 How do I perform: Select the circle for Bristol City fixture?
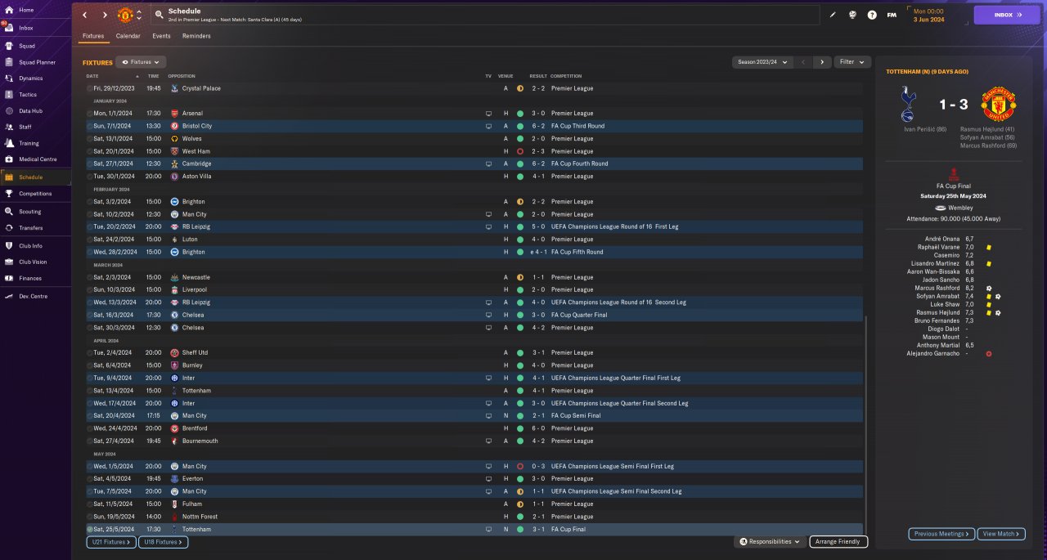tap(89, 126)
